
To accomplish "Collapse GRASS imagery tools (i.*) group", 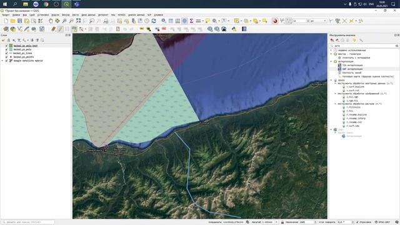I will point(335,94).
